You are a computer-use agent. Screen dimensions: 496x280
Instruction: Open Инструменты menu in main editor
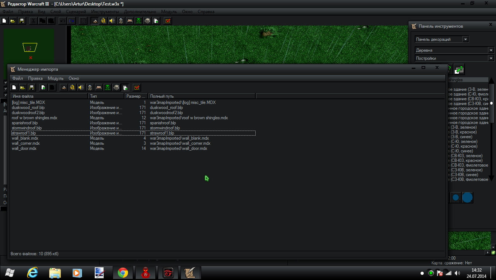point(105,12)
